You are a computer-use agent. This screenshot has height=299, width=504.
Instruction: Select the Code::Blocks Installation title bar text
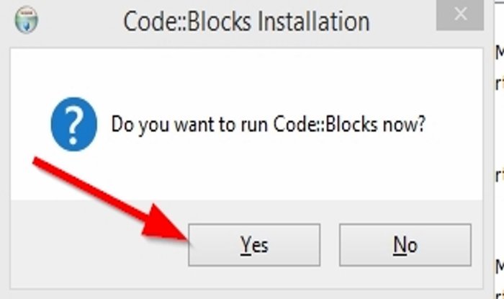click(x=246, y=22)
